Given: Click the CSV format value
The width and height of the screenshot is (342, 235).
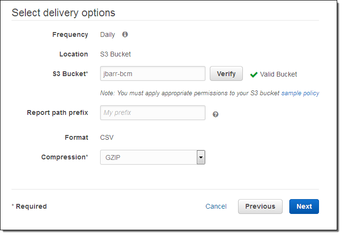Looking at the screenshot, I should point(107,137).
